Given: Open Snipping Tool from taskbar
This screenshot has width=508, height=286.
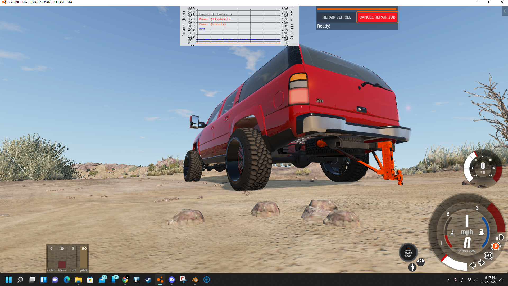Looking at the screenshot, I should click(183, 280).
